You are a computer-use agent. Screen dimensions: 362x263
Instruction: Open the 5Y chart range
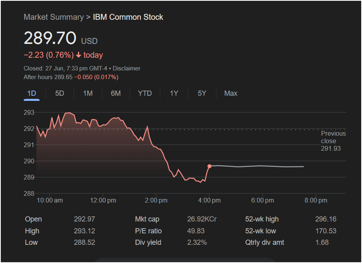202,93
